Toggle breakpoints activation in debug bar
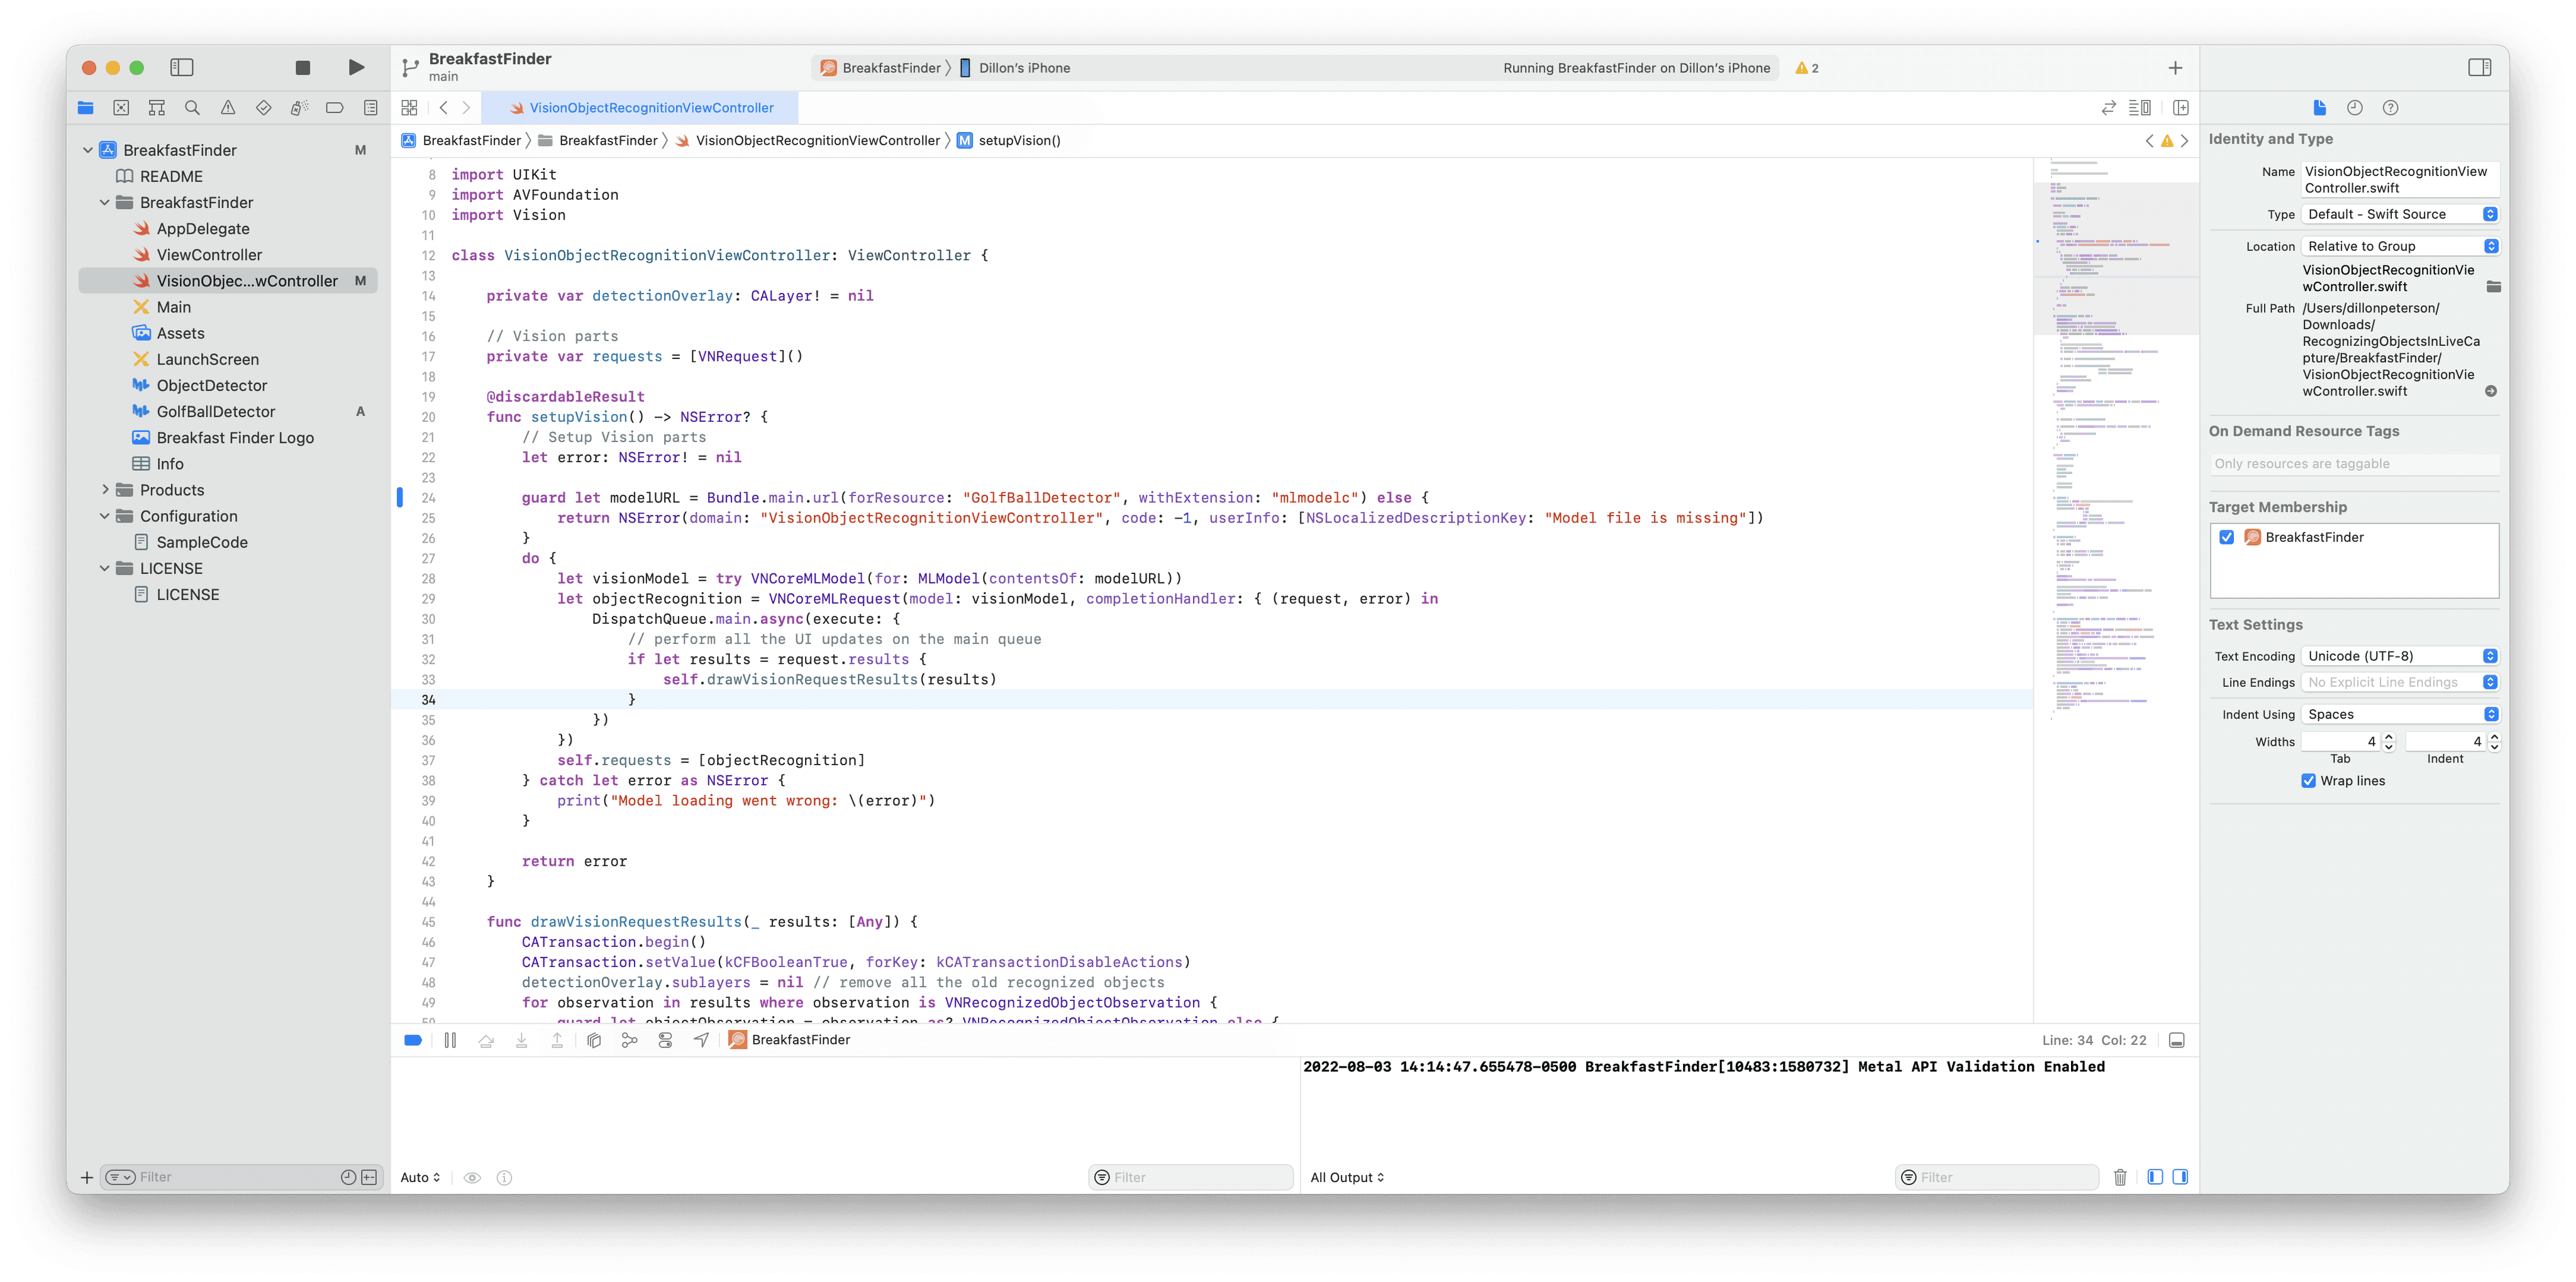Image resolution: width=2576 pixels, height=1282 pixels. click(413, 1040)
